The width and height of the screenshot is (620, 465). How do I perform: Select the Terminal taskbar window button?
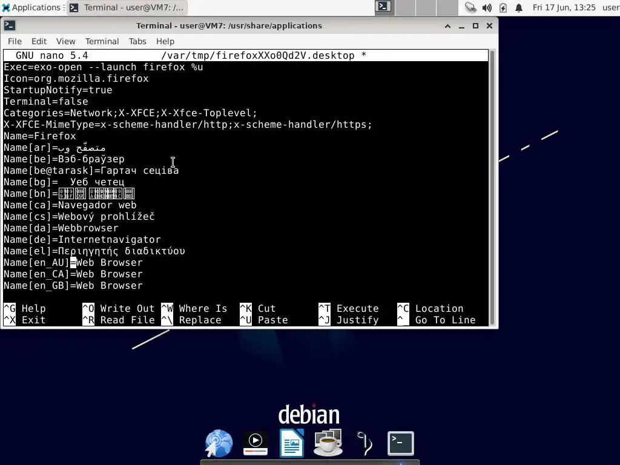[127, 7]
